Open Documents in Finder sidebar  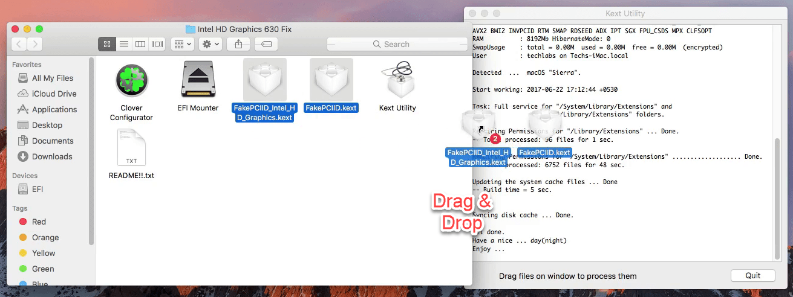point(45,141)
